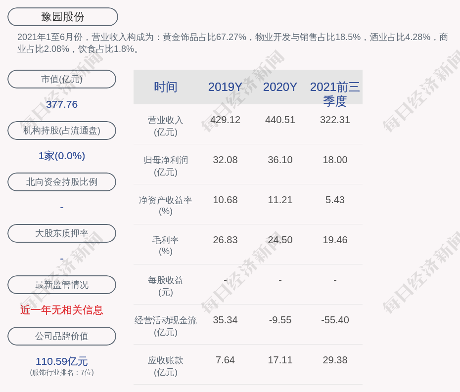This screenshot has height=392, width=460.
Task: Select net profit value 36.10
Action: pyautogui.click(x=280, y=160)
